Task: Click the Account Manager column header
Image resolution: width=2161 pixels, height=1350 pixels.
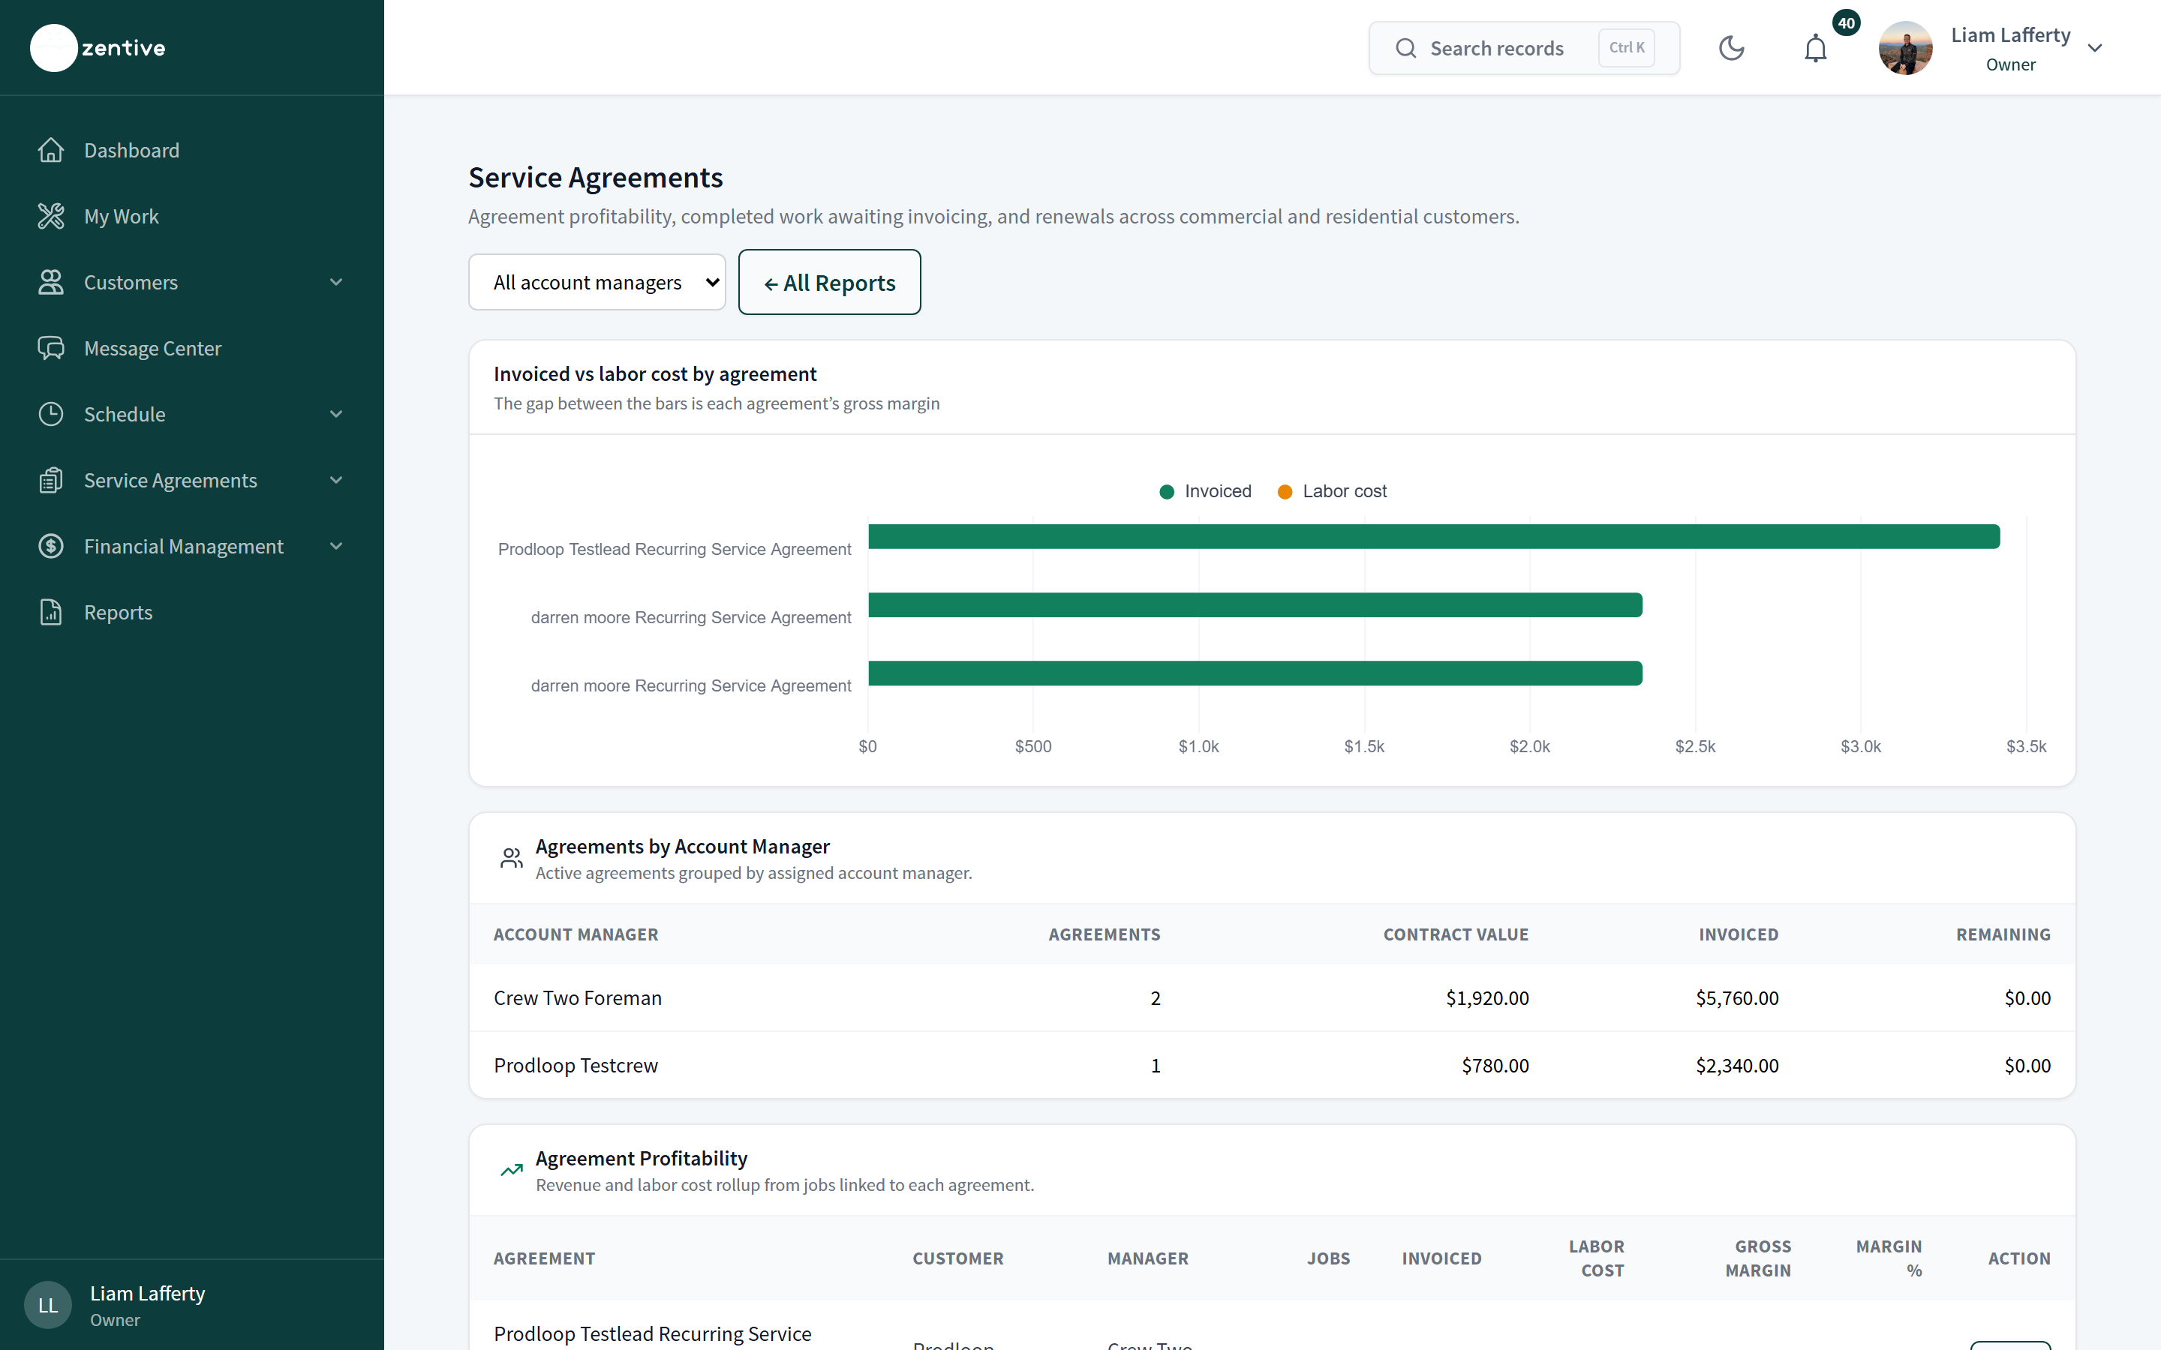Action: (x=576, y=934)
